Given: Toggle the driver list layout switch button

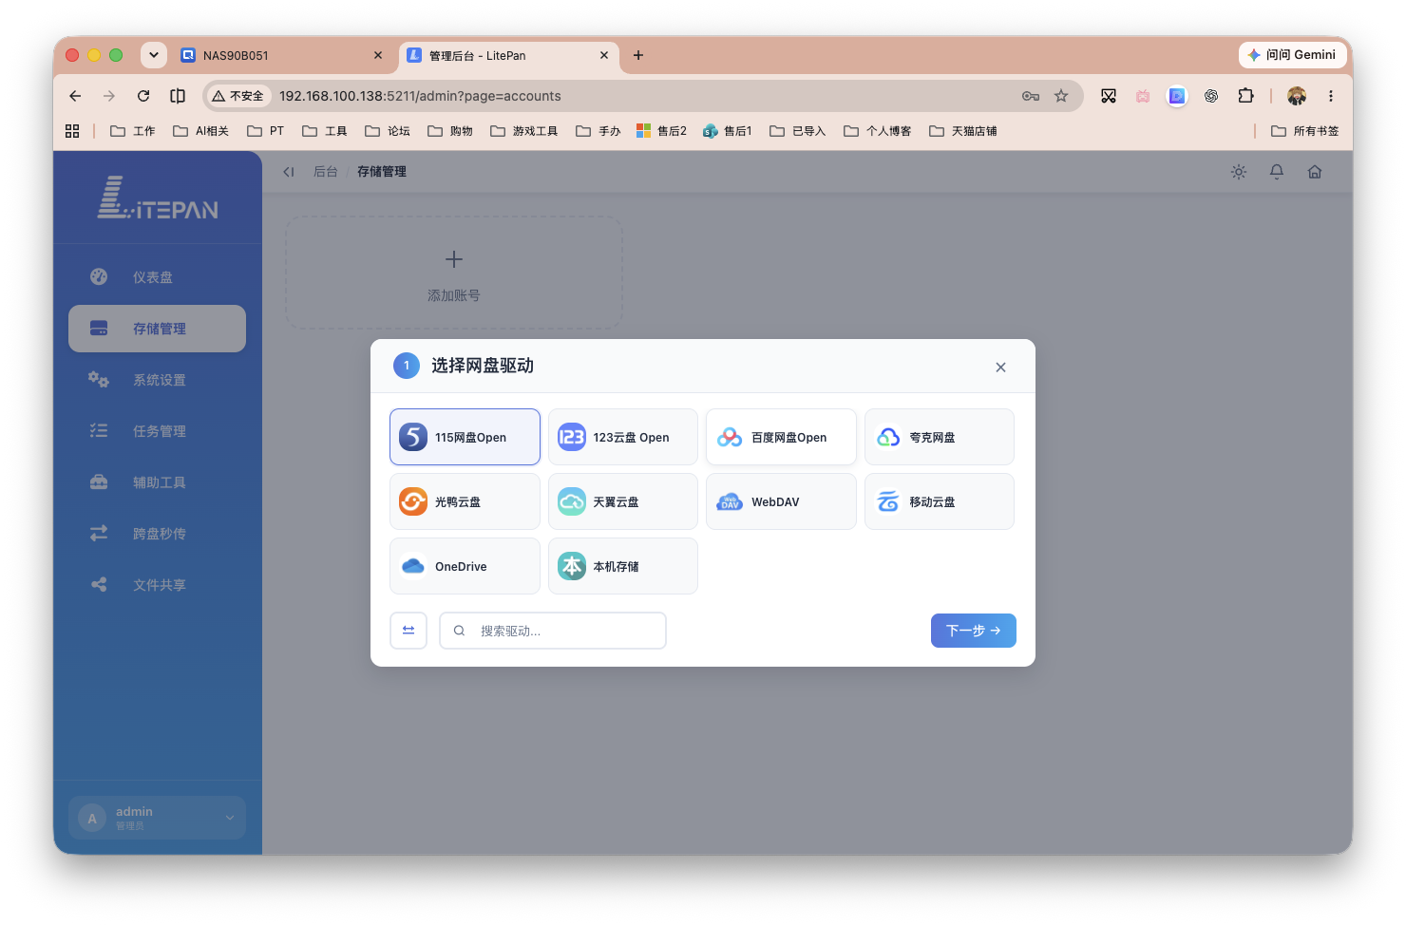Looking at the screenshot, I should point(408,631).
